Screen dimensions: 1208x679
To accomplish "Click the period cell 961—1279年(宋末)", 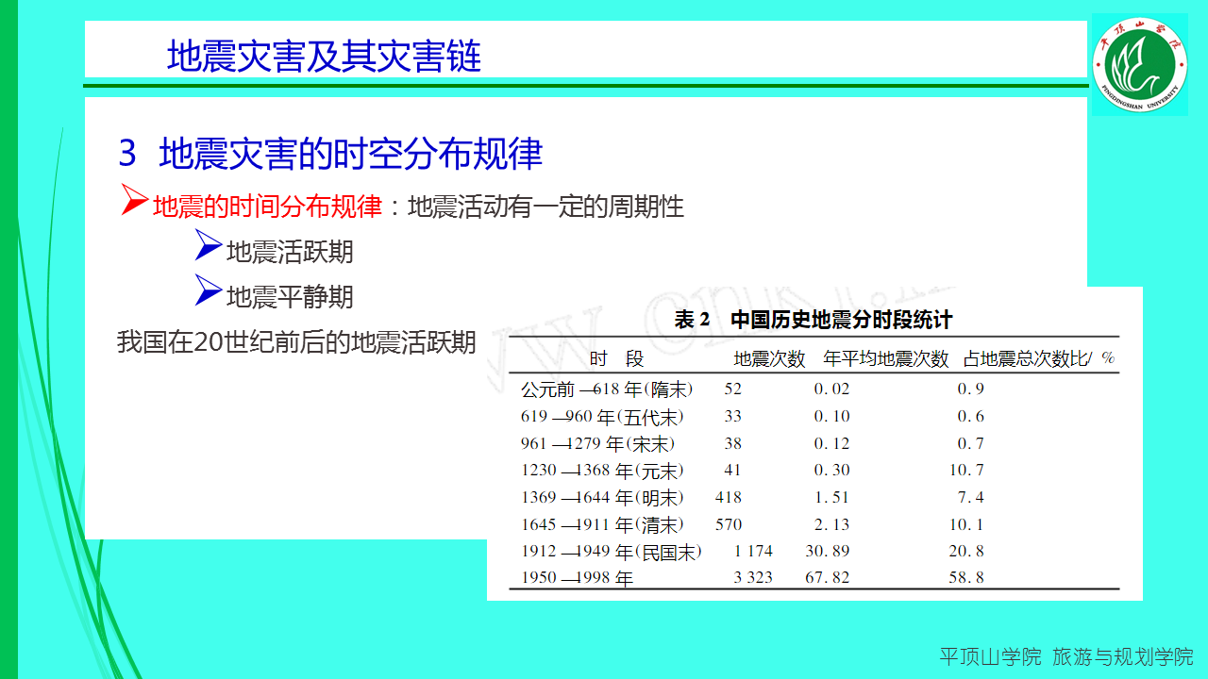I will click(x=598, y=443).
